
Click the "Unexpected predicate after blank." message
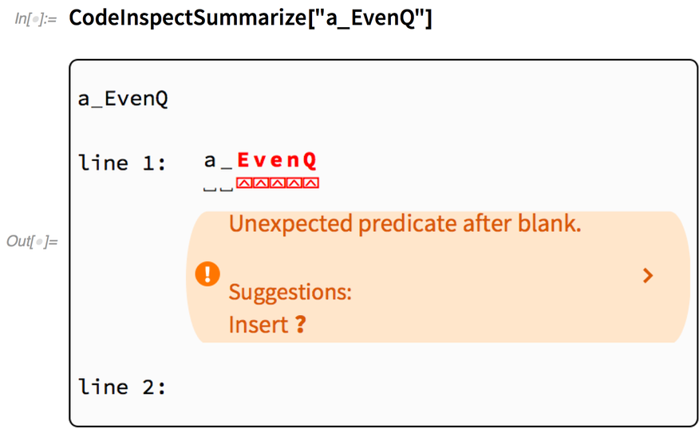pyautogui.click(x=405, y=224)
